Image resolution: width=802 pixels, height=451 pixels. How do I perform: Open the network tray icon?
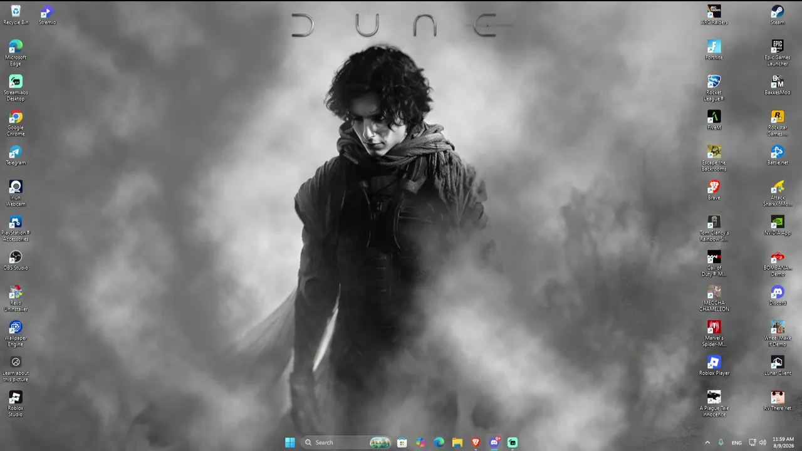[x=753, y=442]
